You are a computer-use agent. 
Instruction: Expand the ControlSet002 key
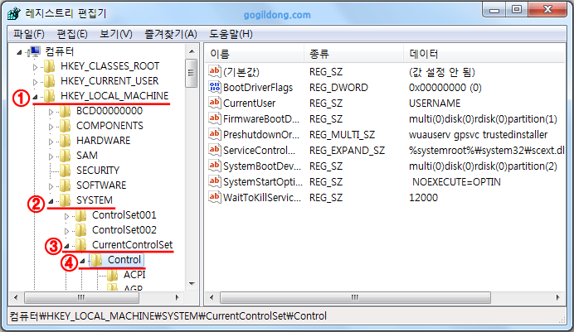[x=66, y=231]
